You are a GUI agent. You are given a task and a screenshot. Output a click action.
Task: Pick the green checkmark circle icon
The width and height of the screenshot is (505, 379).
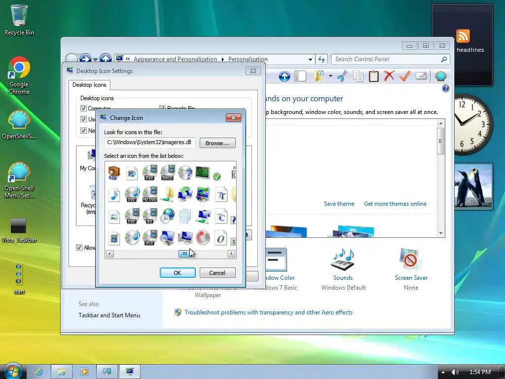pyautogui.click(x=217, y=176)
